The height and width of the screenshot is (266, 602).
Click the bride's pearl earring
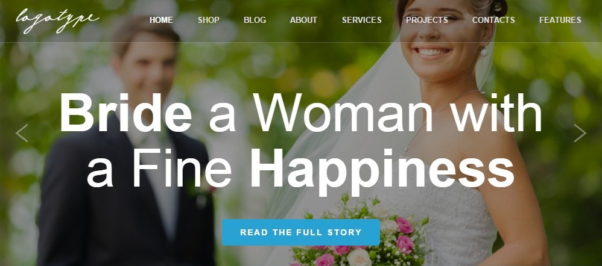(484, 52)
